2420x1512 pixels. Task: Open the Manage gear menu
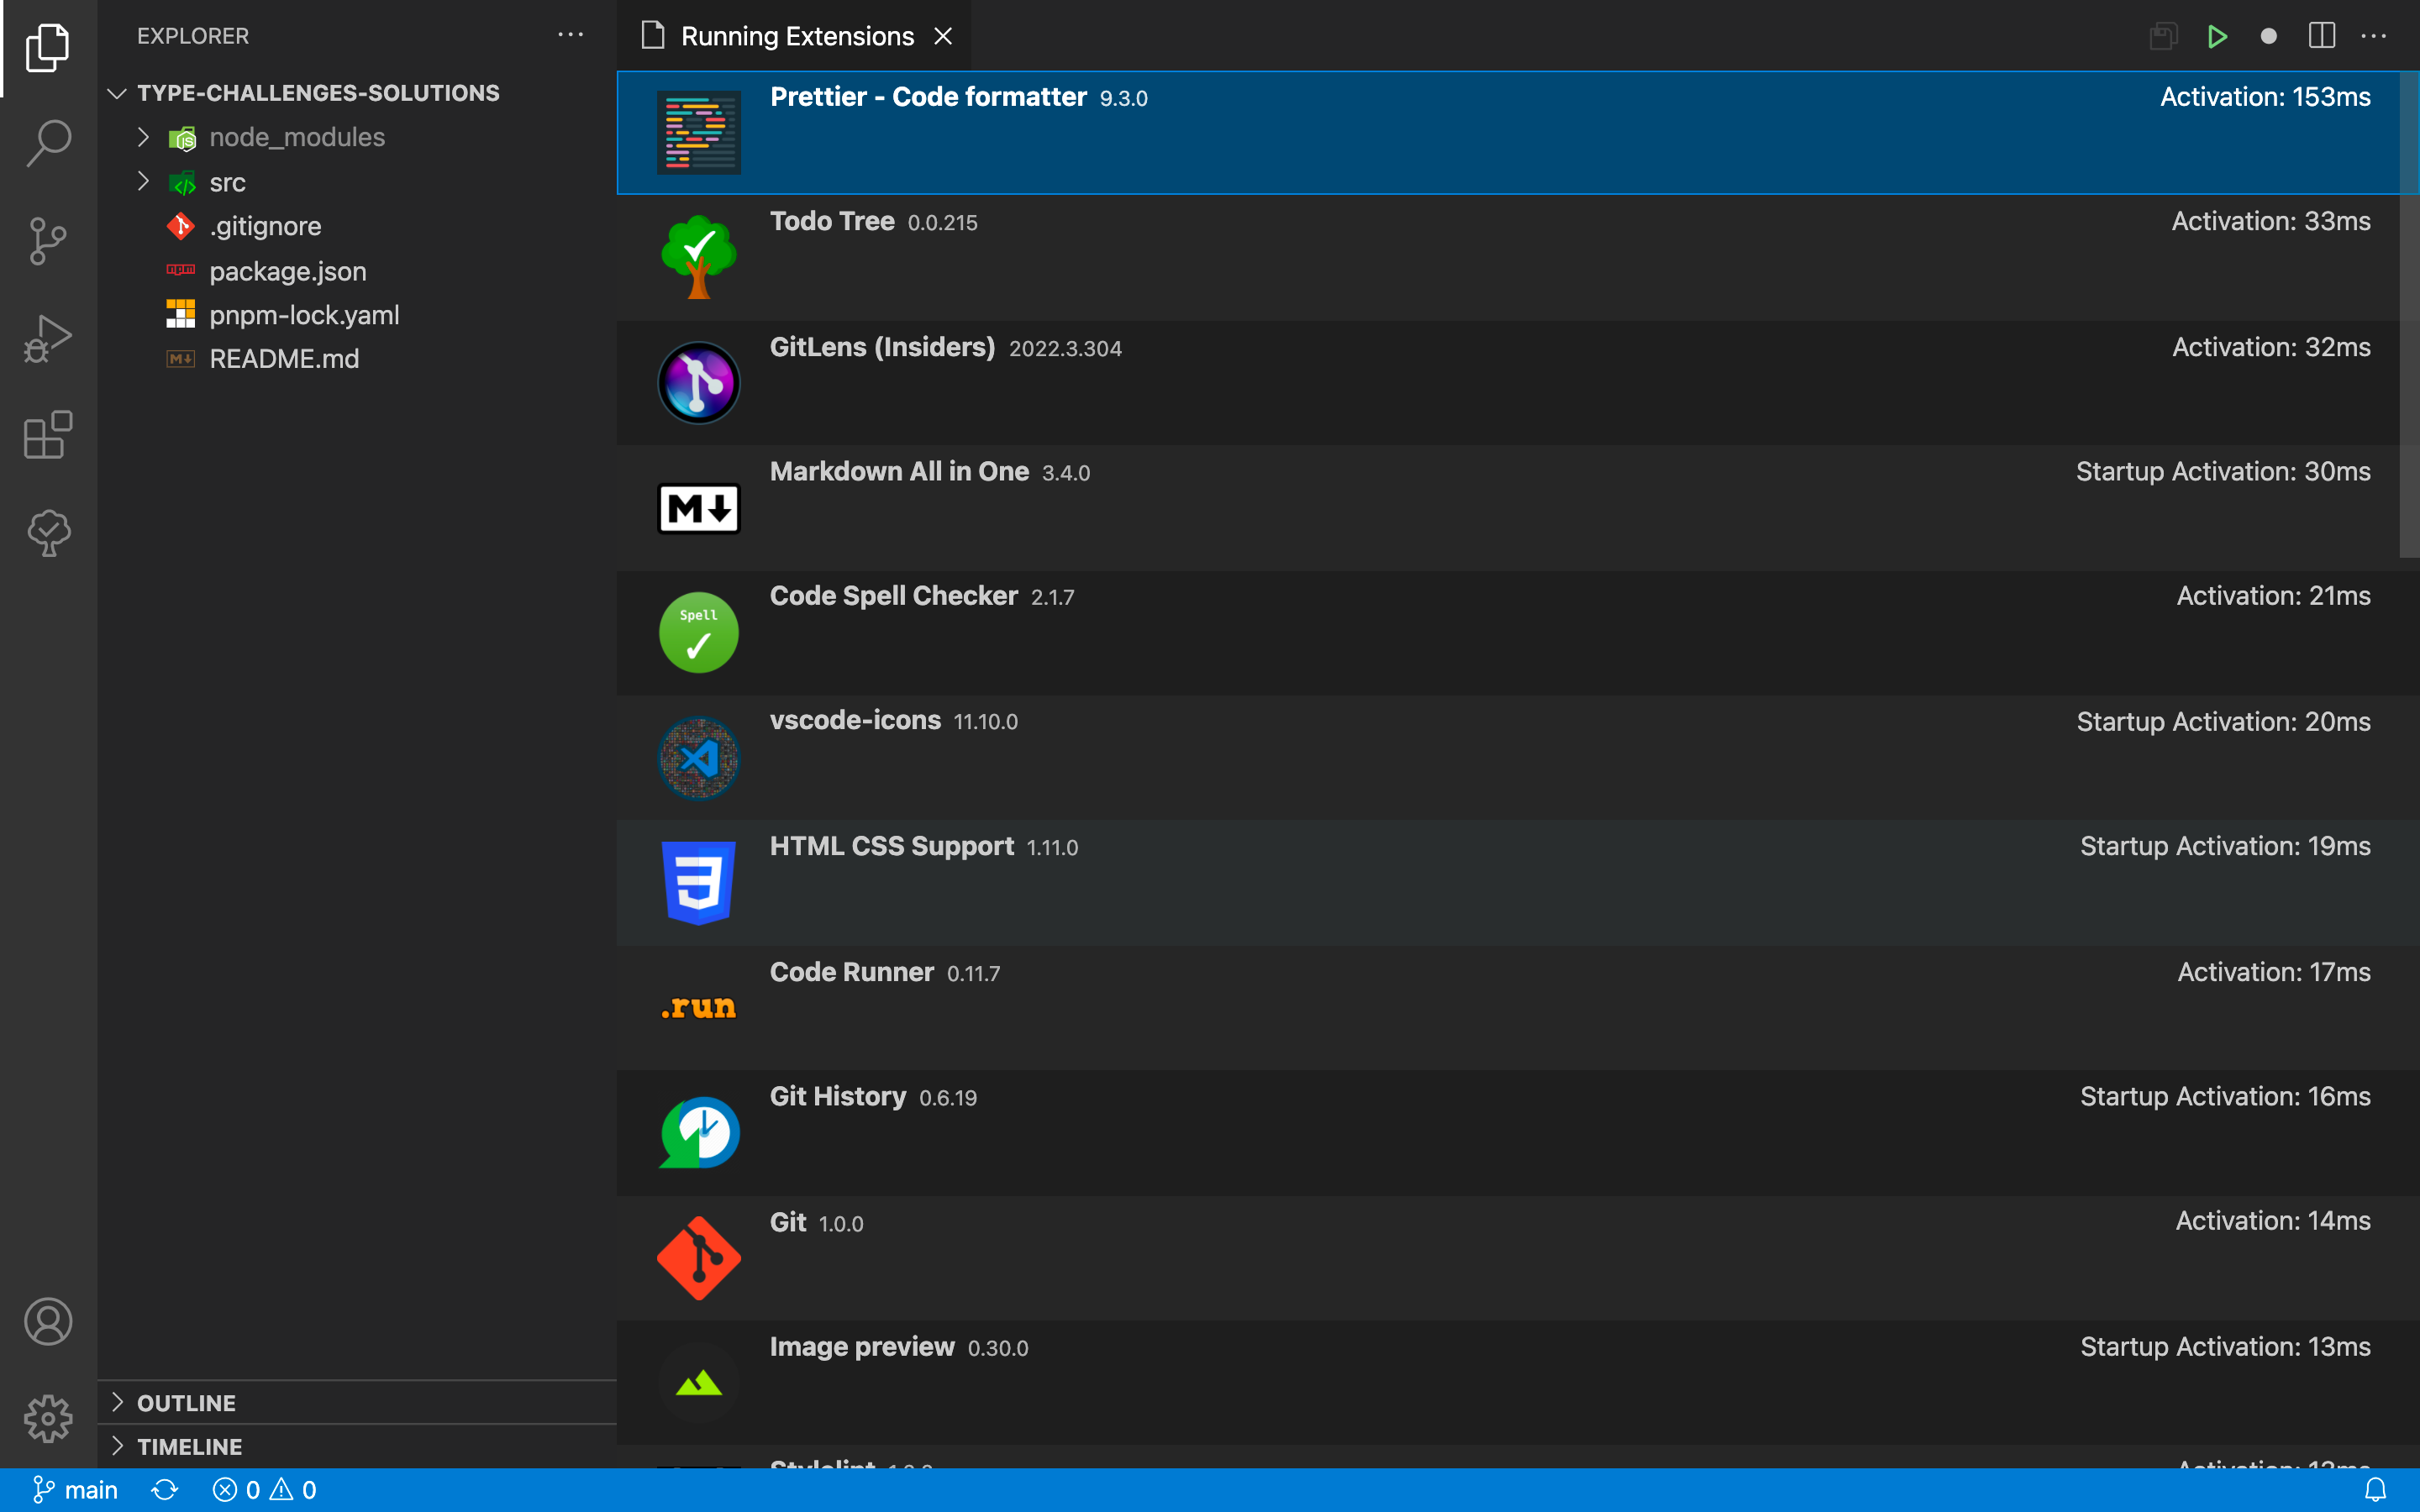point(48,1419)
